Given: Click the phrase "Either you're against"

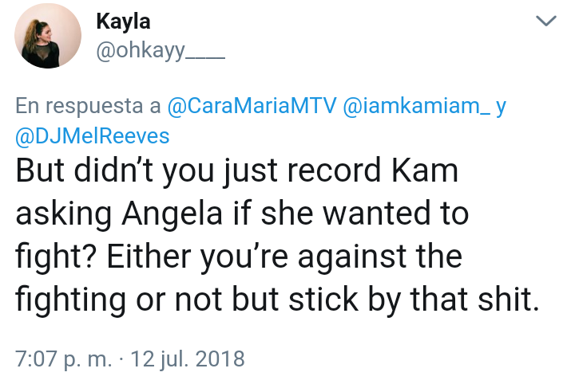Looking at the screenshot, I should (256, 257).
